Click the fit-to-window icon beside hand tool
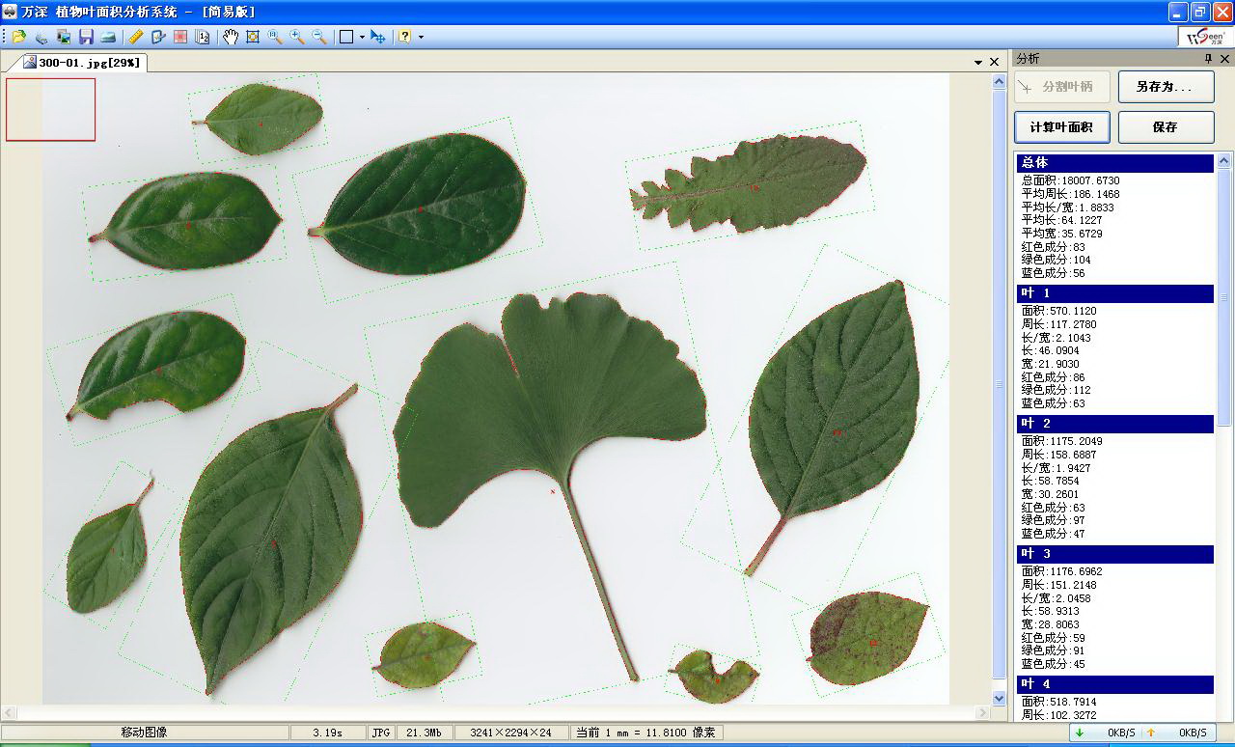The image size is (1235, 747). pyautogui.click(x=253, y=37)
